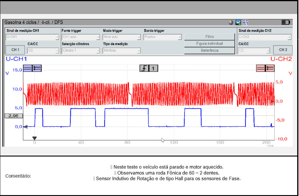Click the battery status icon
Image resolution: width=299 pixels, height=196 pixels.
[x=285, y=22]
